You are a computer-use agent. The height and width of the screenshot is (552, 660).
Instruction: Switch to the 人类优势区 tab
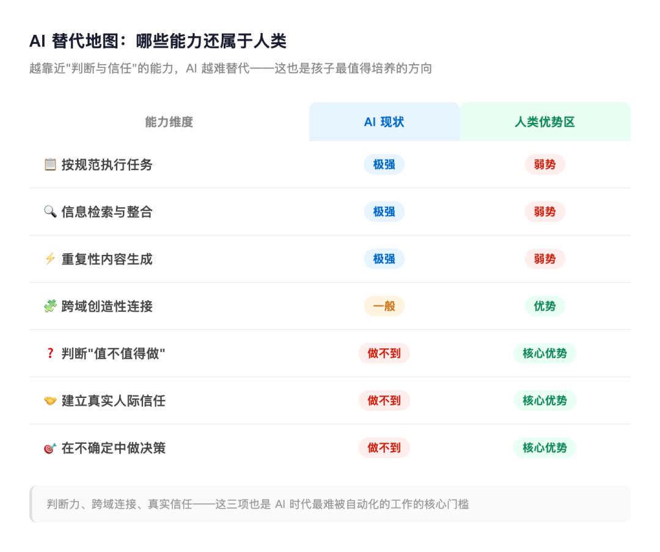click(x=544, y=122)
